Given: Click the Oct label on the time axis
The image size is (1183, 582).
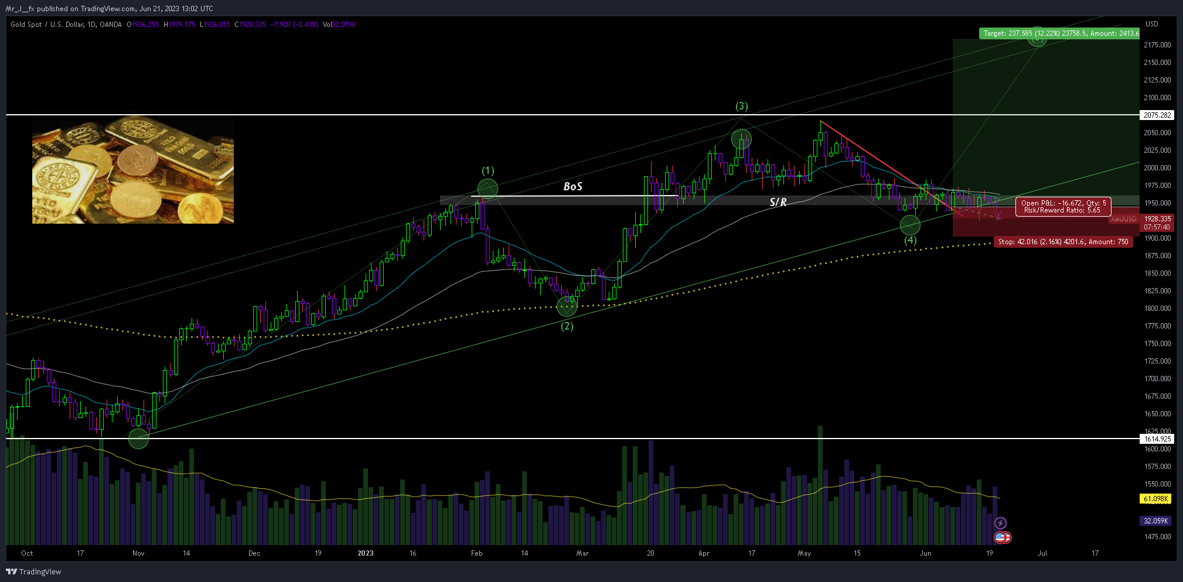Looking at the screenshot, I should pos(27,553).
